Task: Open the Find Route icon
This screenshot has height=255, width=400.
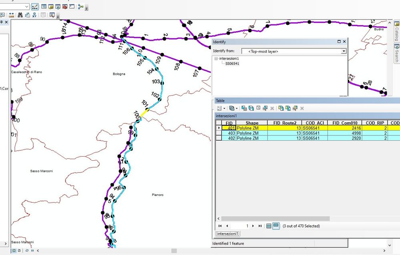Action: (27, 15)
